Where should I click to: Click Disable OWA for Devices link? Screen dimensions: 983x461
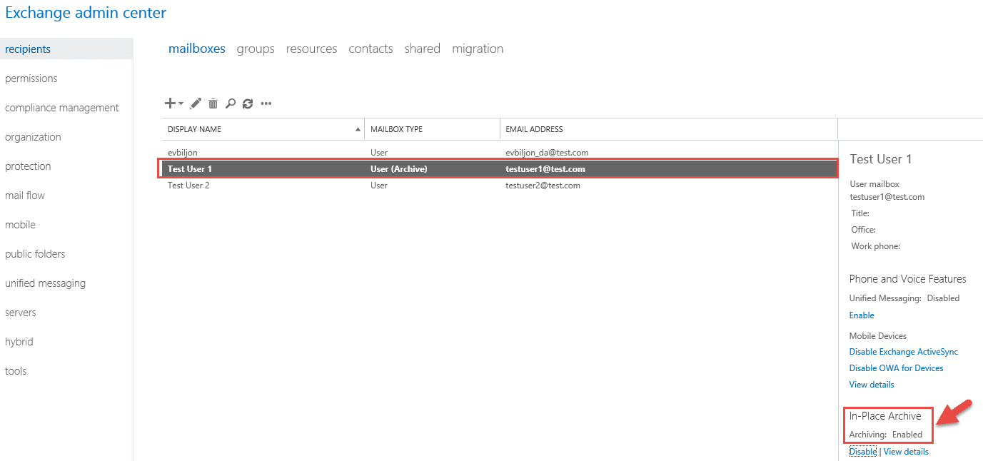896,368
